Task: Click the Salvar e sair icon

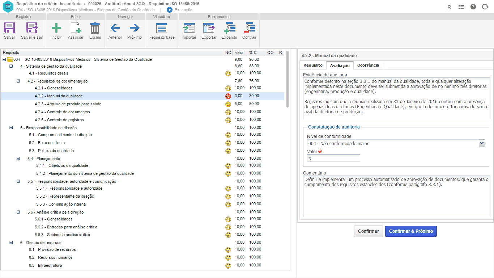Action: coord(32,29)
